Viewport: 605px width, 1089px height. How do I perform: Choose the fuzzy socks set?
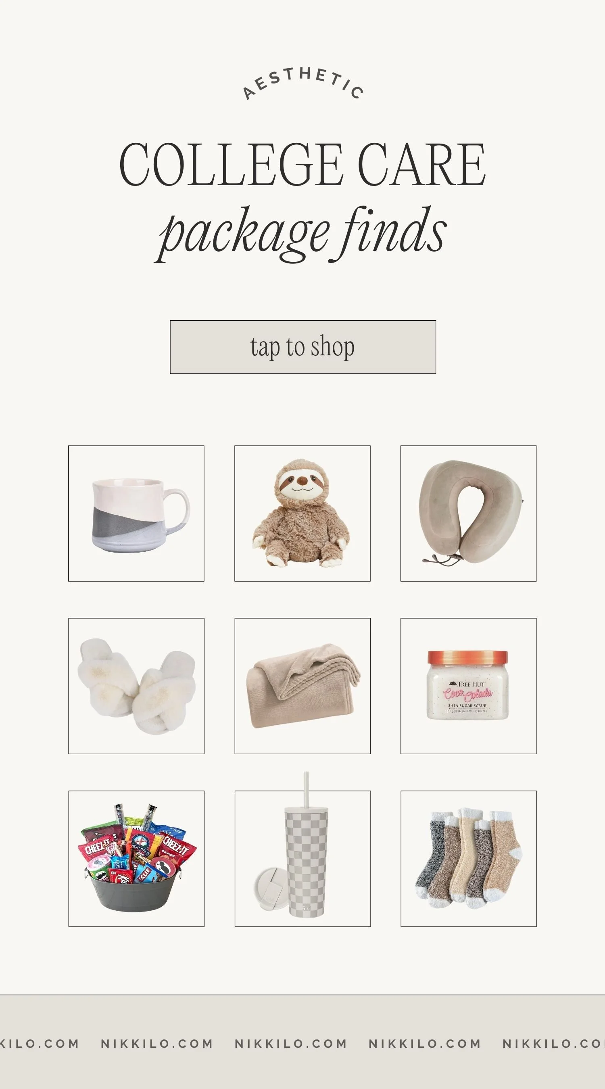click(x=468, y=859)
